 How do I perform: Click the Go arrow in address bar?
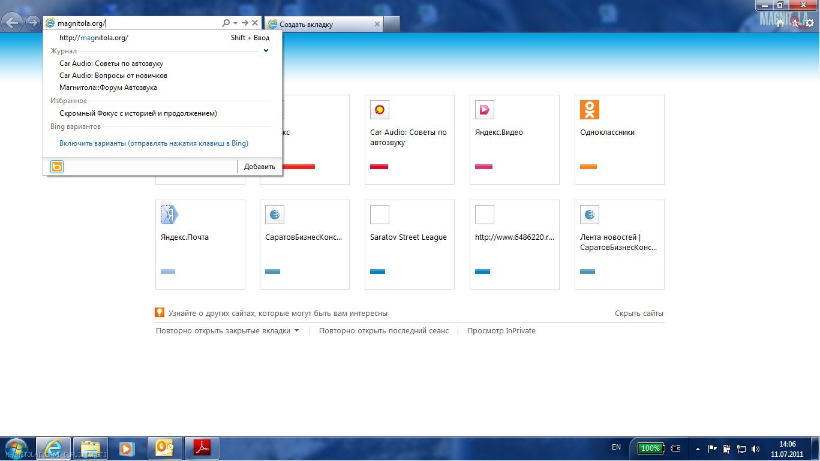point(245,23)
